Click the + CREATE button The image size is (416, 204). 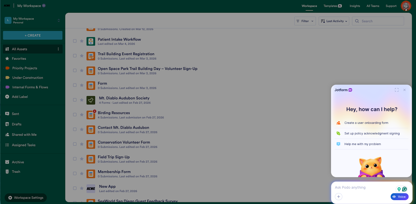click(x=33, y=35)
